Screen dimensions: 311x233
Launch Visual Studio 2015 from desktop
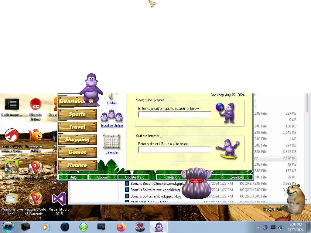tap(59, 204)
